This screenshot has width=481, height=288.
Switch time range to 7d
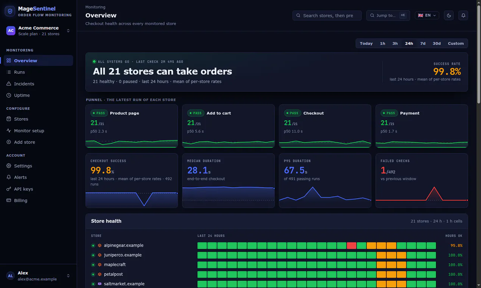pos(423,44)
